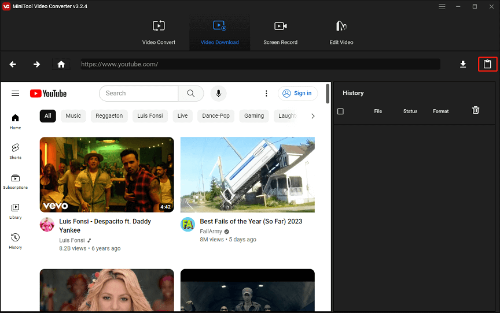Click the MiniTool Video Converter app logo
Image resolution: width=500 pixels, height=313 pixels.
click(x=6, y=6)
